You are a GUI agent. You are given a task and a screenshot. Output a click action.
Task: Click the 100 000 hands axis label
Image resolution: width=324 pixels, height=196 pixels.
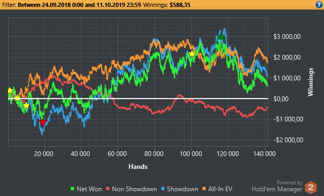191,154
